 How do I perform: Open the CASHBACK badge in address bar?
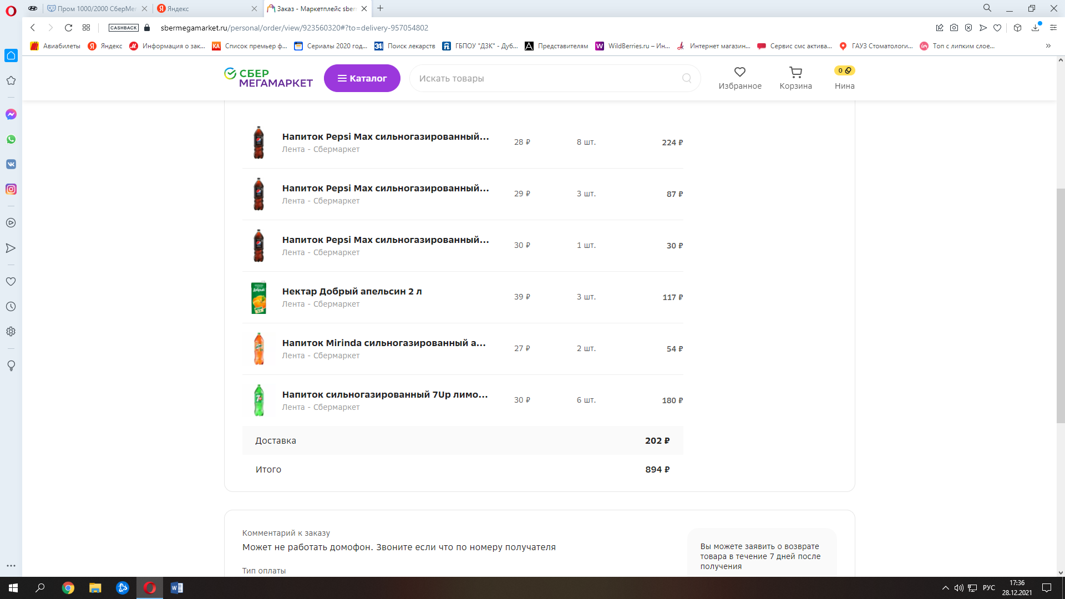point(124,28)
